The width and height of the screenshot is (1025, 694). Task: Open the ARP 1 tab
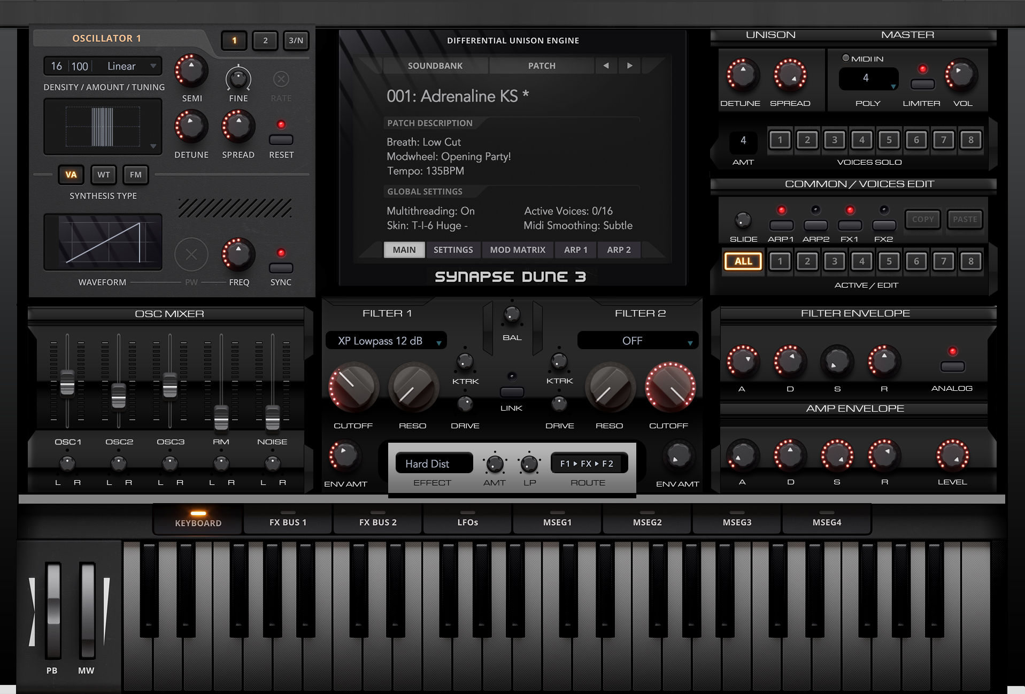pyautogui.click(x=575, y=250)
